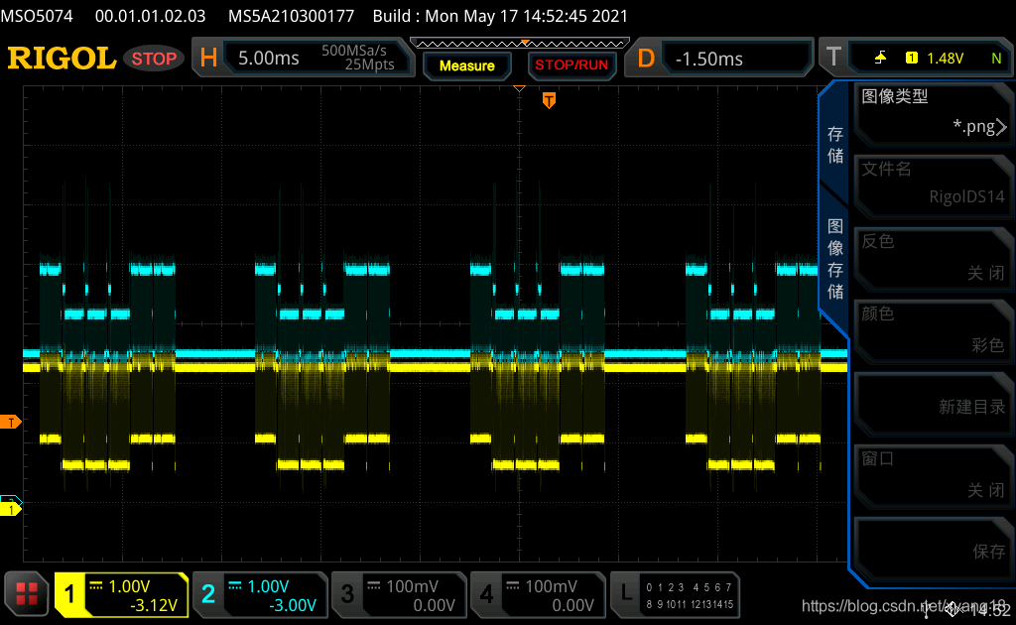Click the Measure button

point(466,65)
